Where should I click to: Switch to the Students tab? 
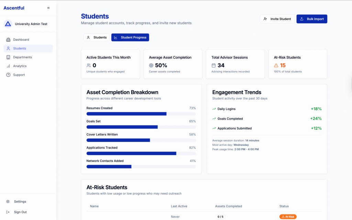tap(97, 37)
